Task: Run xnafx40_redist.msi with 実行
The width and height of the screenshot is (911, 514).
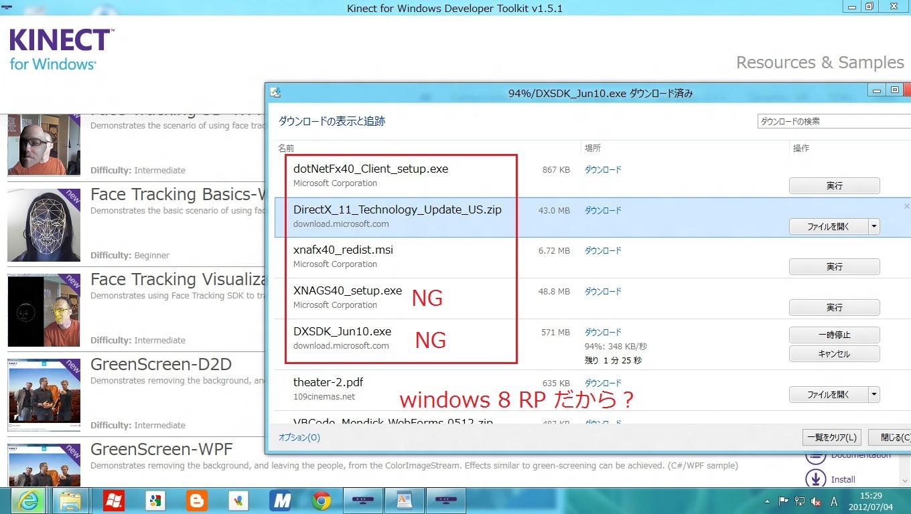Action: 834,266
